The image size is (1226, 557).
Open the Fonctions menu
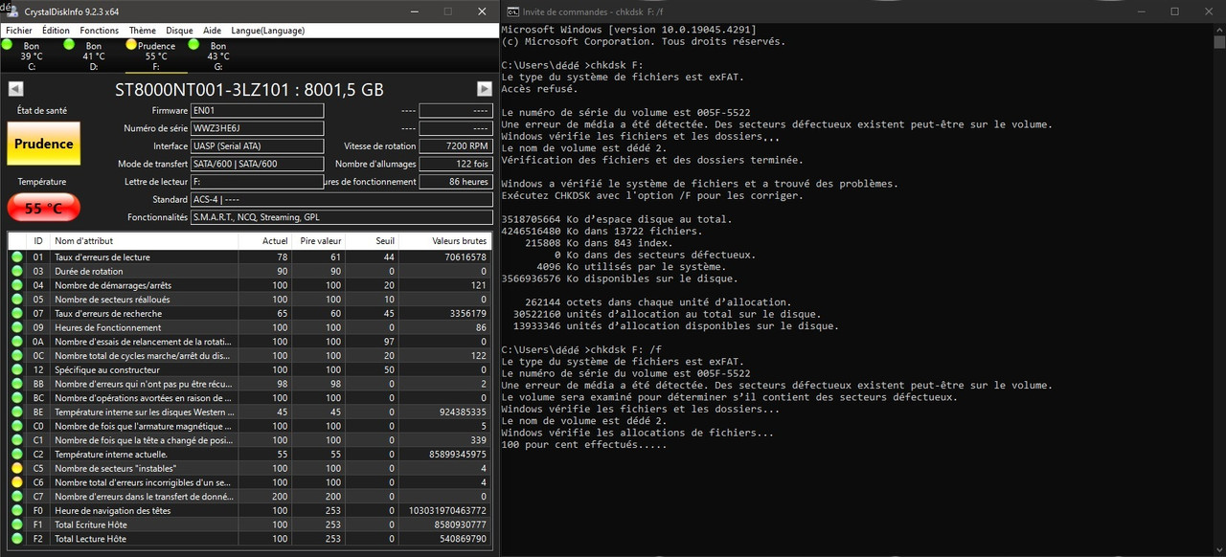[x=100, y=31]
